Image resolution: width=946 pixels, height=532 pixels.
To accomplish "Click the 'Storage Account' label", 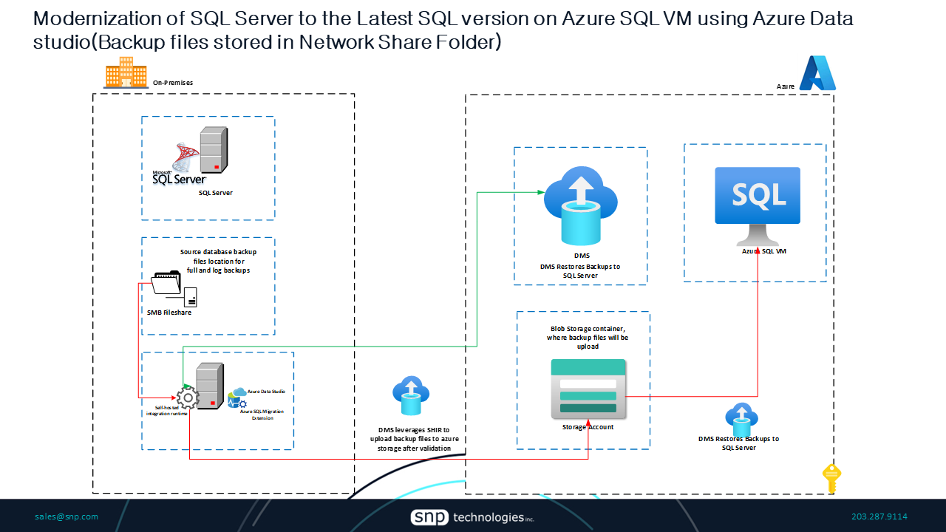I will pyautogui.click(x=588, y=427).
